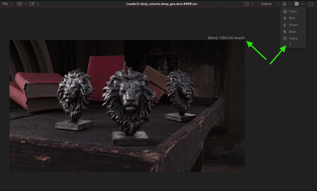Choose the Z channel option
Screen dimensions: 317x191
point(290,44)
